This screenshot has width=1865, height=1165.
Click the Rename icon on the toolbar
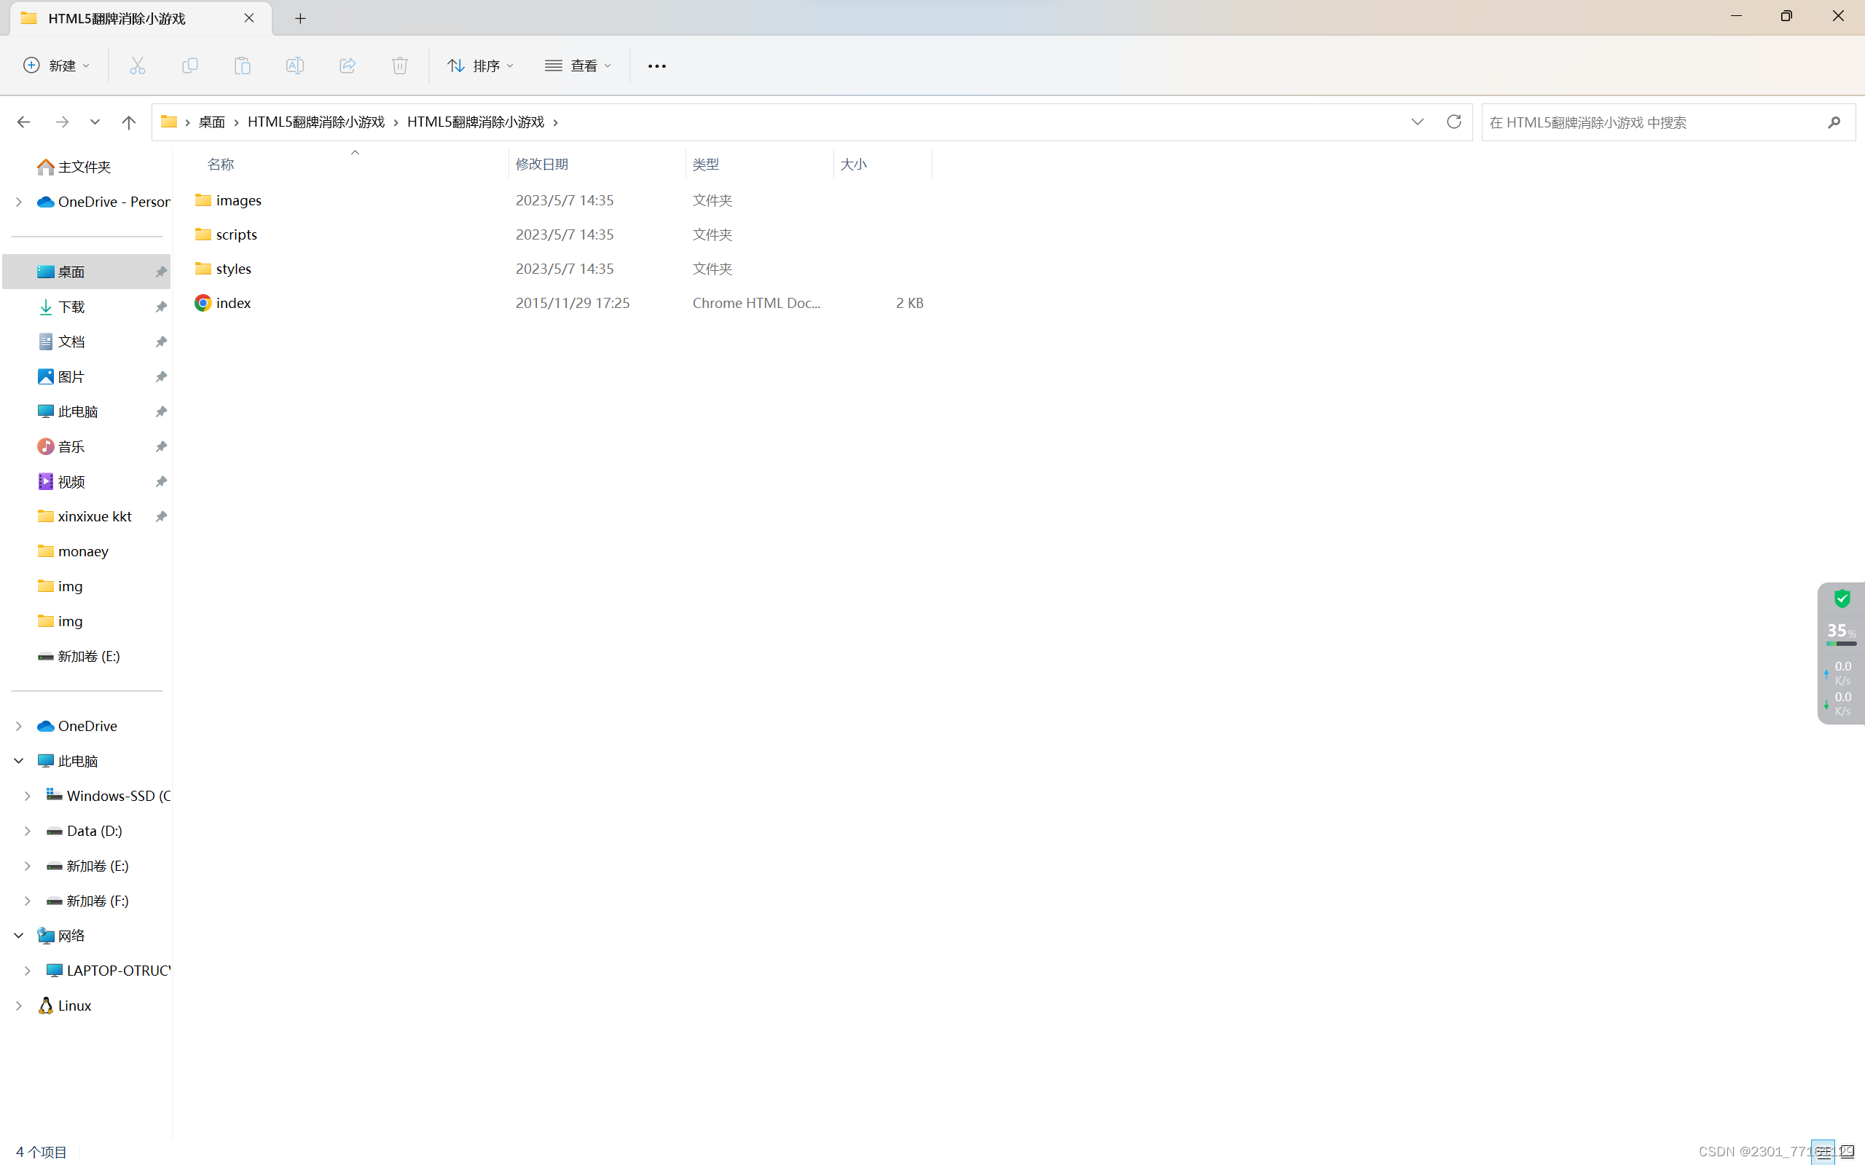pos(294,66)
